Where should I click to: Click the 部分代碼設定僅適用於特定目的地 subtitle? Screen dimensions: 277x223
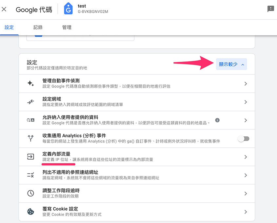coord(57,68)
